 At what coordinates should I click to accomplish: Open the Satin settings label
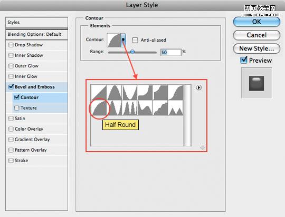pyautogui.click(x=20, y=119)
